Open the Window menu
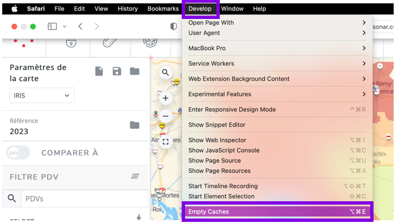The width and height of the screenshot is (397, 223). pyautogui.click(x=232, y=9)
